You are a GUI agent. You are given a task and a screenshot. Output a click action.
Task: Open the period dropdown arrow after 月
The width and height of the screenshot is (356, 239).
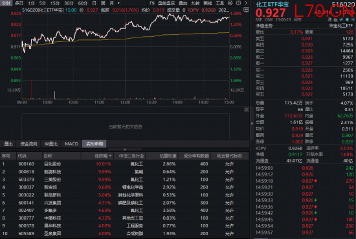pos(118,3)
